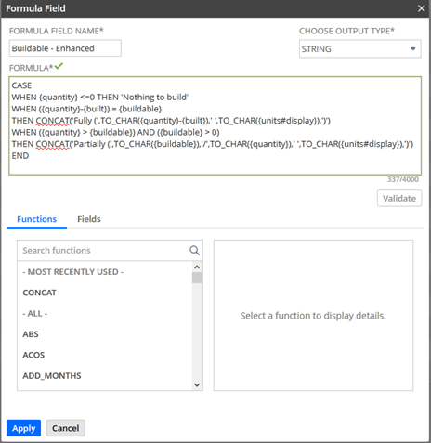Click the search magnifier icon

tap(194, 250)
